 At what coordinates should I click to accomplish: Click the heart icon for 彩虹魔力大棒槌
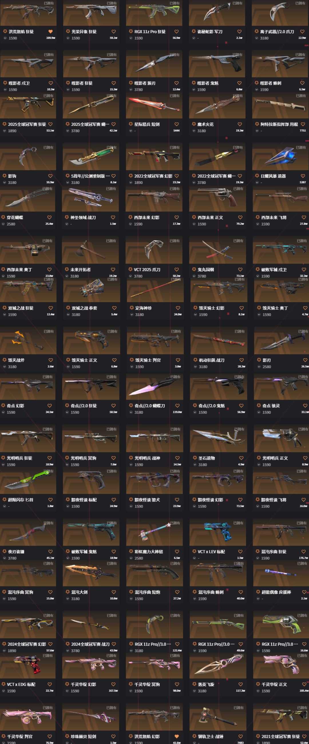(177, 551)
